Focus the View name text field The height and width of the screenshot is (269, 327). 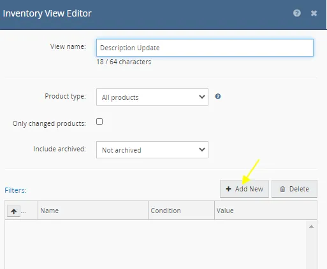[205, 48]
